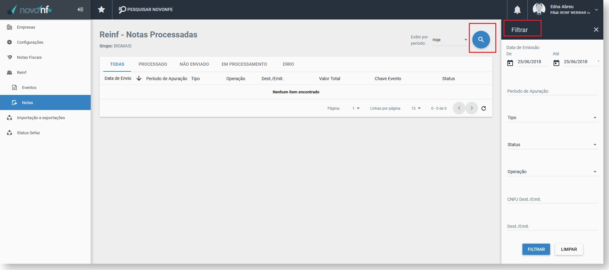Open the Status filter dropdown
This screenshot has width=609, height=270.
tap(553, 145)
